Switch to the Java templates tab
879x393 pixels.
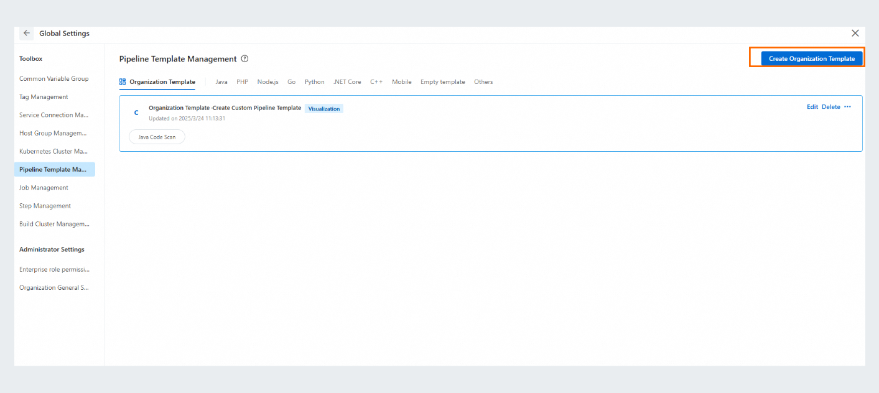(x=221, y=82)
